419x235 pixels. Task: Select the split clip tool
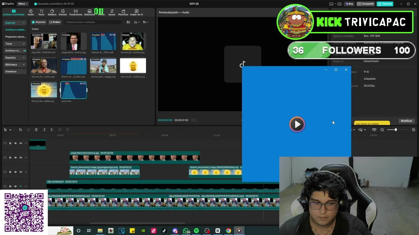coord(36,130)
